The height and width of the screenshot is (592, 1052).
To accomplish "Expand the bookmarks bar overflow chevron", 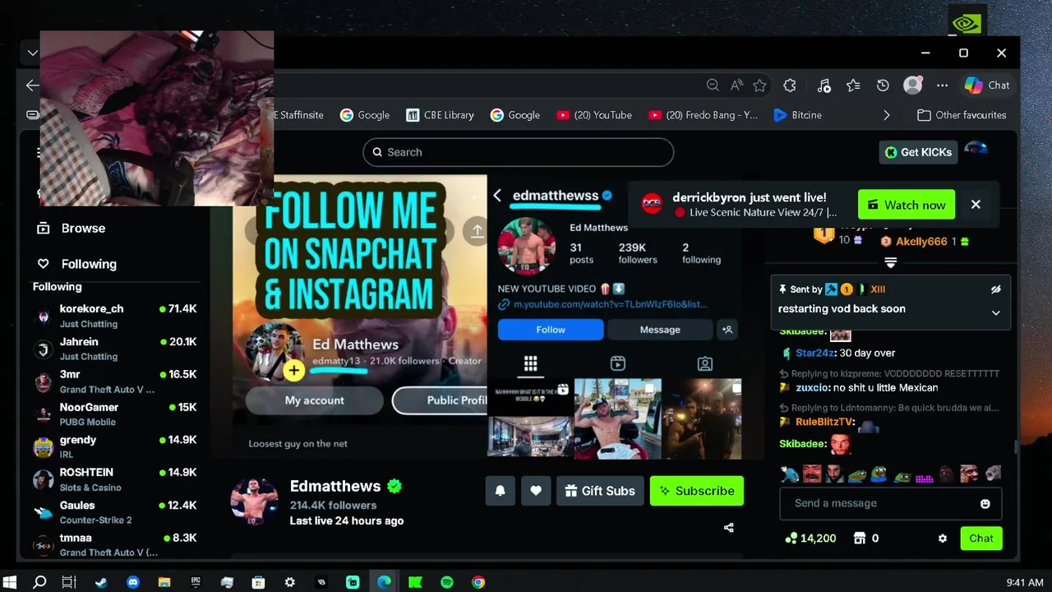I will click(x=886, y=115).
